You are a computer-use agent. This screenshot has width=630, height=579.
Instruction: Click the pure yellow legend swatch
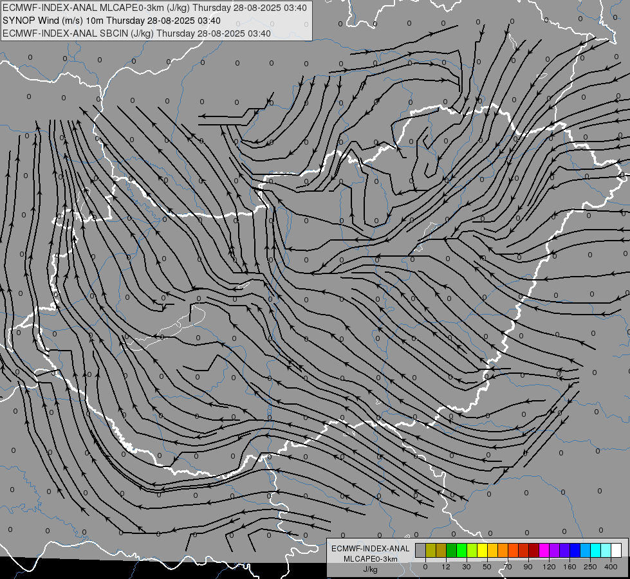(483, 550)
